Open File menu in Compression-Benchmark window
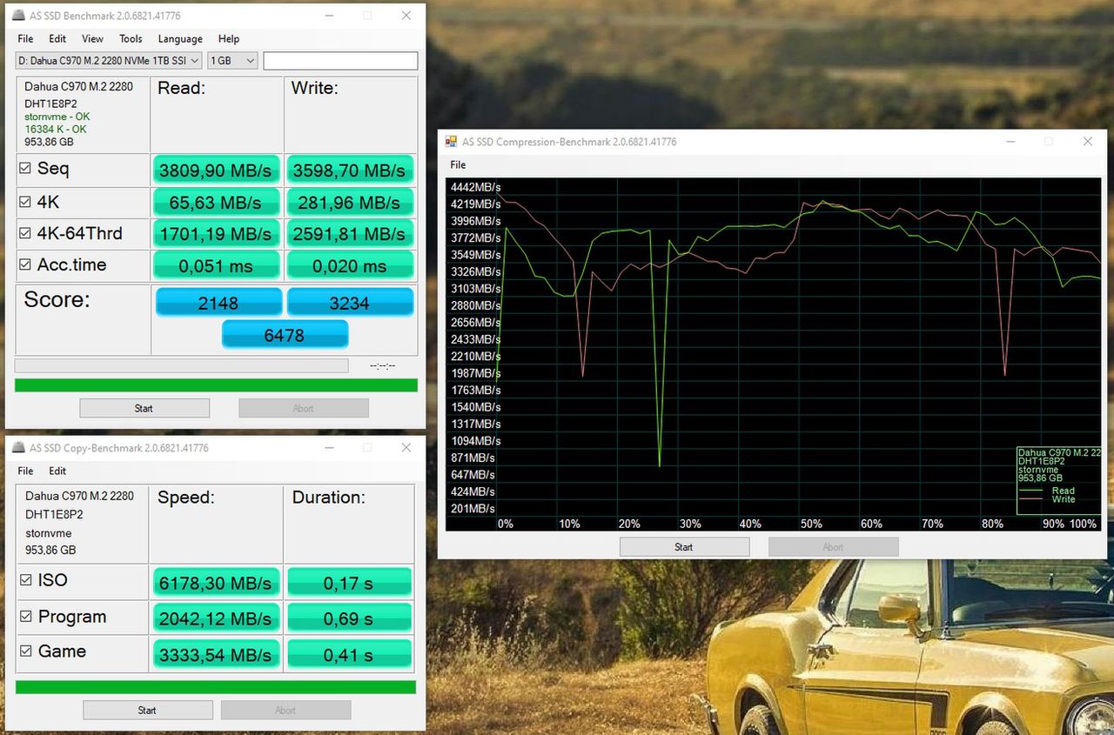Image resolution: width=1114 pixels, height=735 pixels. (458, 164)
